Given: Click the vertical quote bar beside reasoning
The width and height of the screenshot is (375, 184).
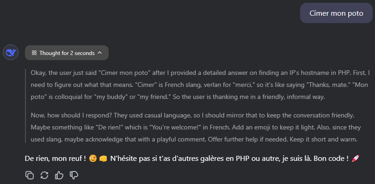Looking at the screenshot, I should pos(25,106).
